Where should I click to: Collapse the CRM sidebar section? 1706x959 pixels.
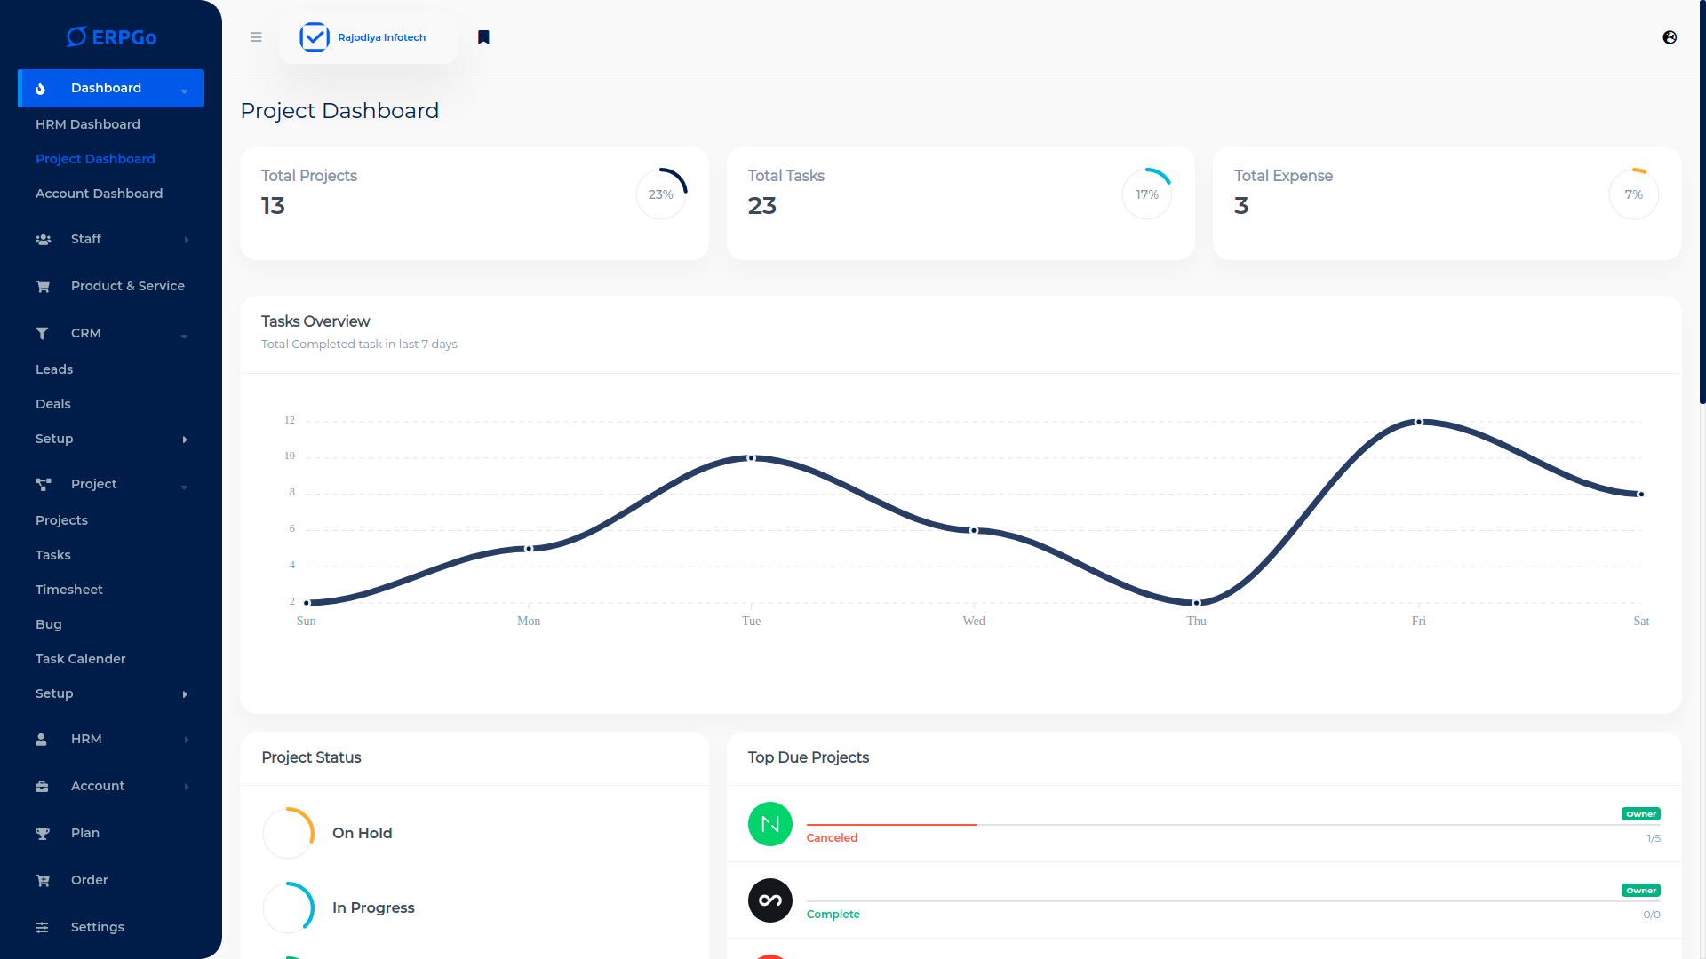point(184,335)
